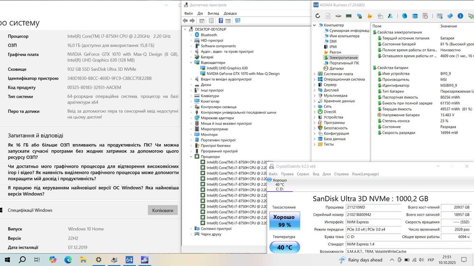This screenshot has height=266, width=474.
Task: Collapse the Відеоадаптери category
Action: (x=191, y=63)
